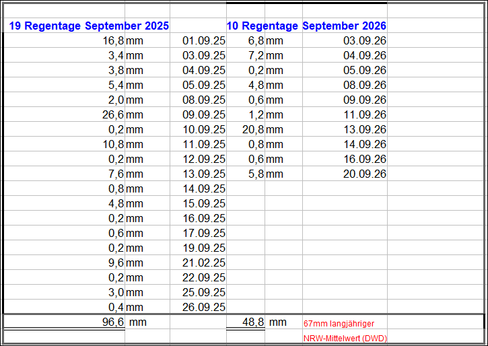
Task: Select the 10,8 rainfall value
Action: tap(113, 144)
